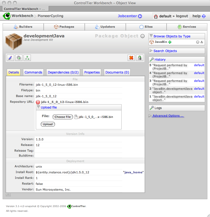Viewport: 210px width, 217px height.
Task: Click the Browse Objects by Type label
Action: coord(172,36)
